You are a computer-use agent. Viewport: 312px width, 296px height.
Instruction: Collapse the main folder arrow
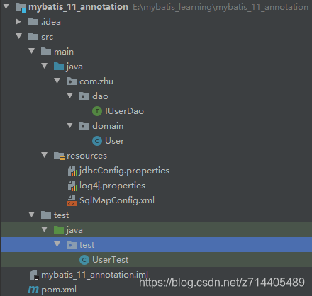click(32, 51)
